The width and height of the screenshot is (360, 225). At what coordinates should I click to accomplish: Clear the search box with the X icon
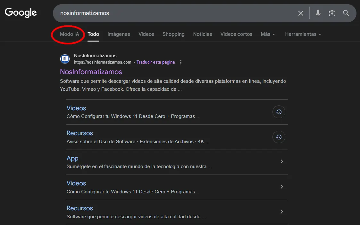301,13
